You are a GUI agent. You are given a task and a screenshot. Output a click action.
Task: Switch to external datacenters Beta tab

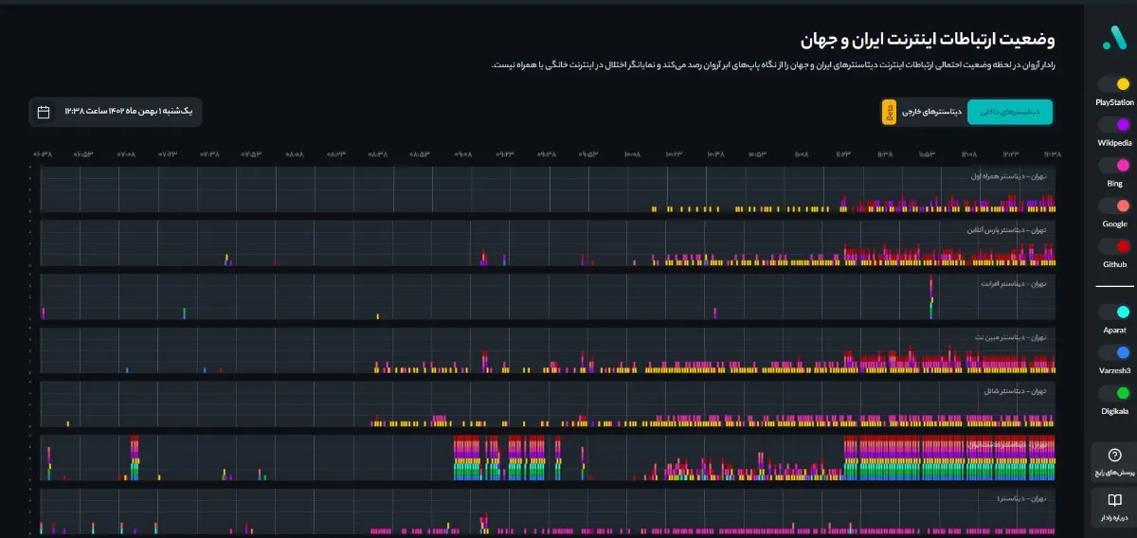click(924, 112)
